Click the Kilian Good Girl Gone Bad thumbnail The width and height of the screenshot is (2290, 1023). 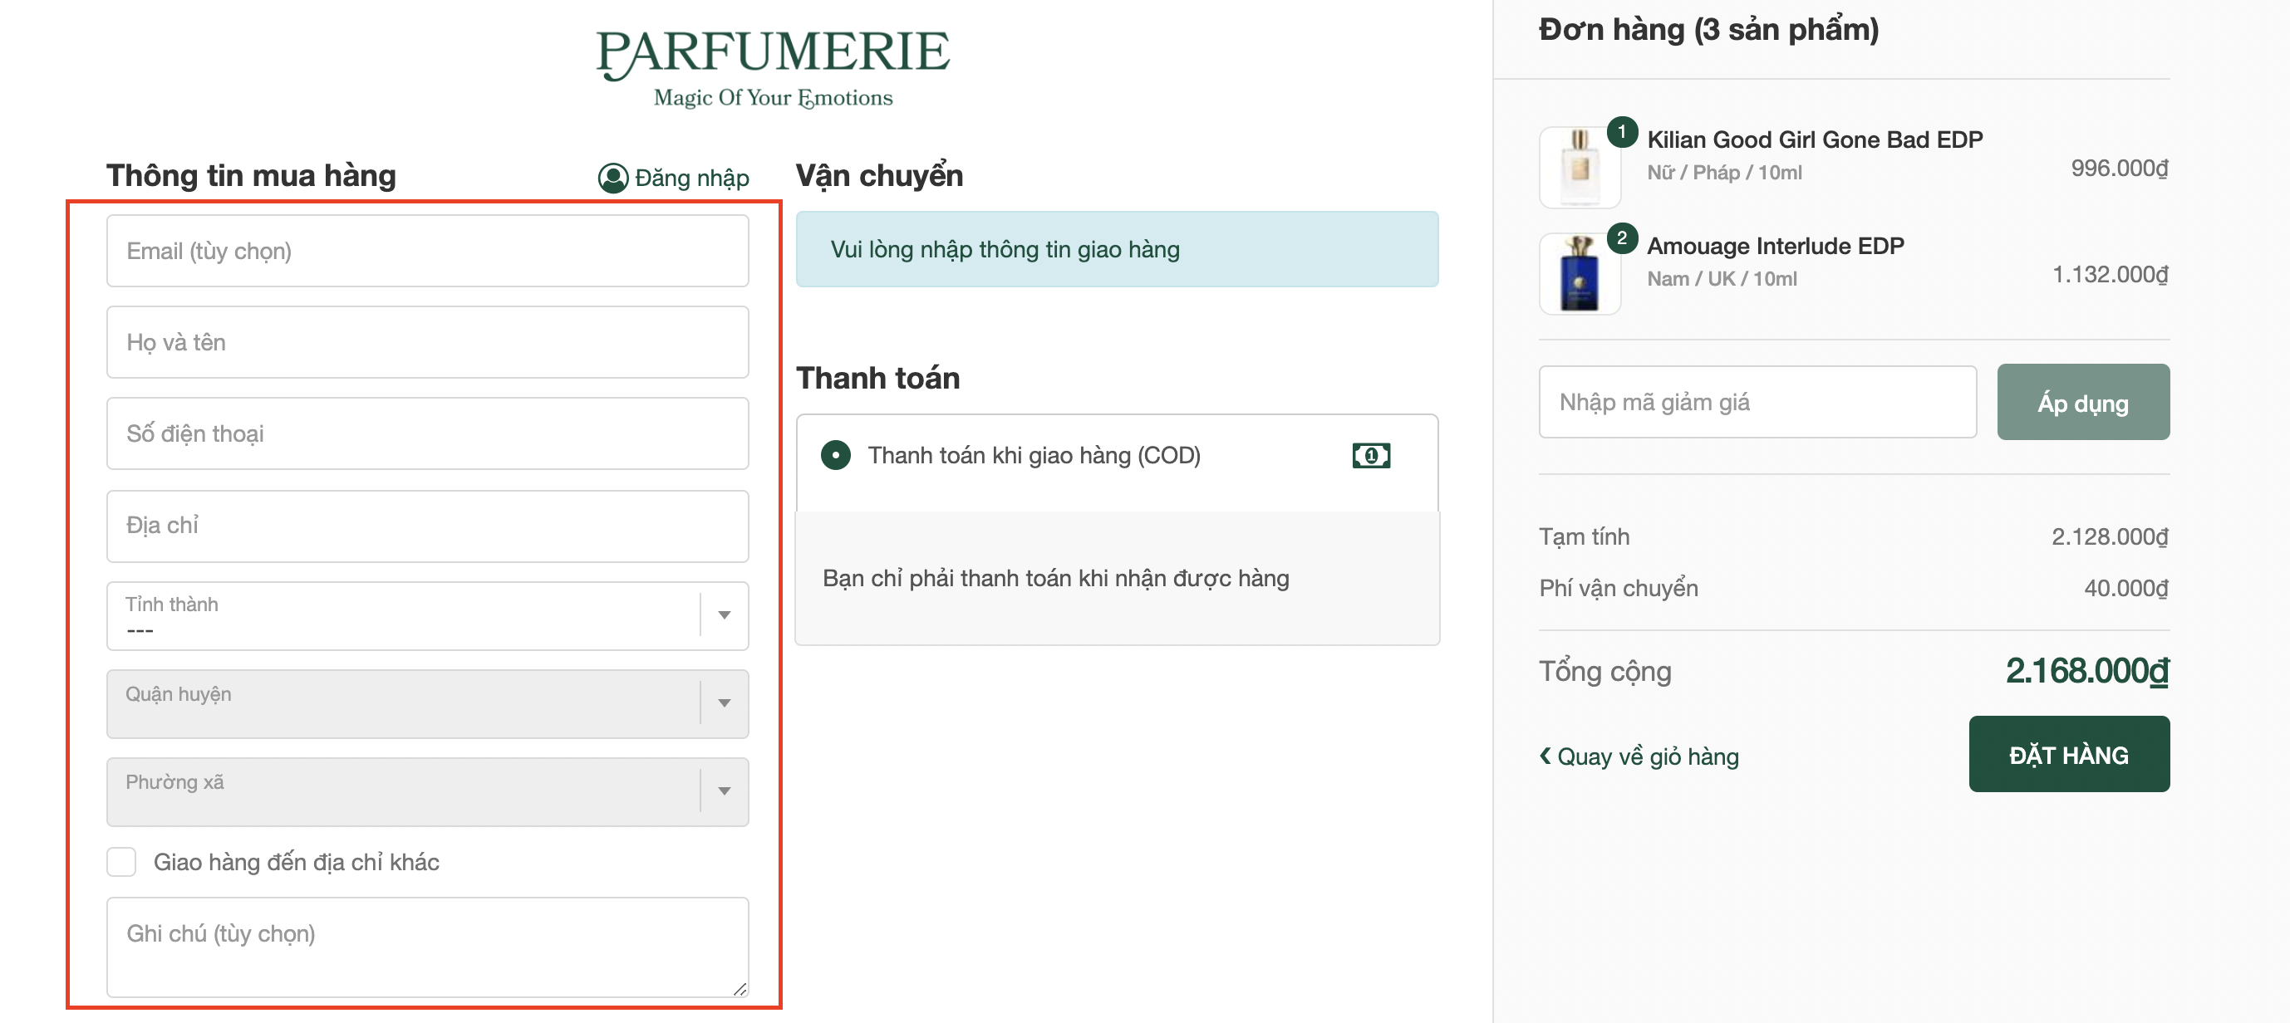[1579, 167]
